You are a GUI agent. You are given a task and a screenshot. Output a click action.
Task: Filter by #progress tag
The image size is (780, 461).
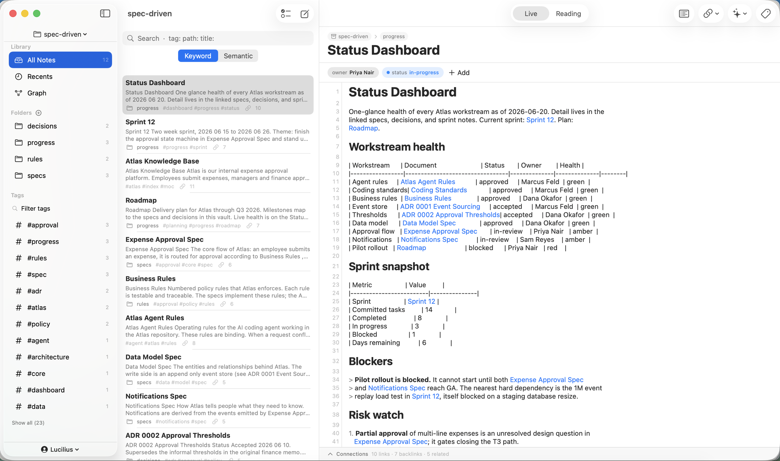[60, 242]
